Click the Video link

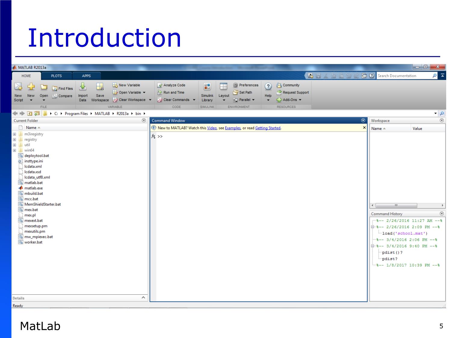pos(212,128)
